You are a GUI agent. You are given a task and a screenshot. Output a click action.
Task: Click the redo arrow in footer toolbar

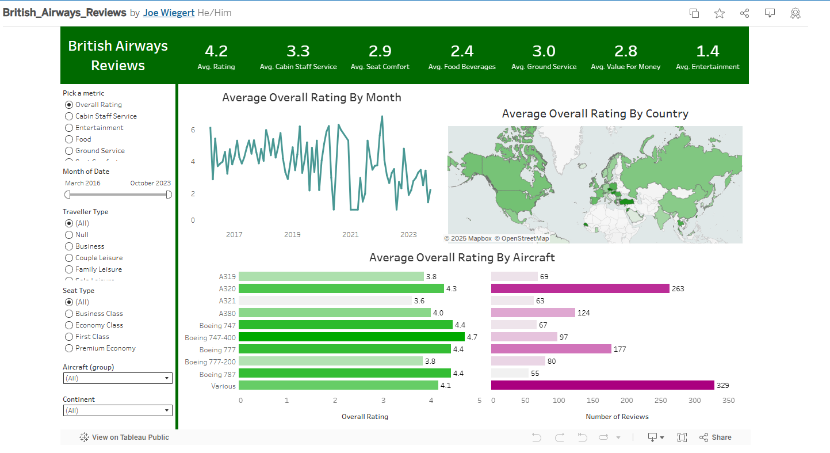pyautogui.click(x=559, y=437)
